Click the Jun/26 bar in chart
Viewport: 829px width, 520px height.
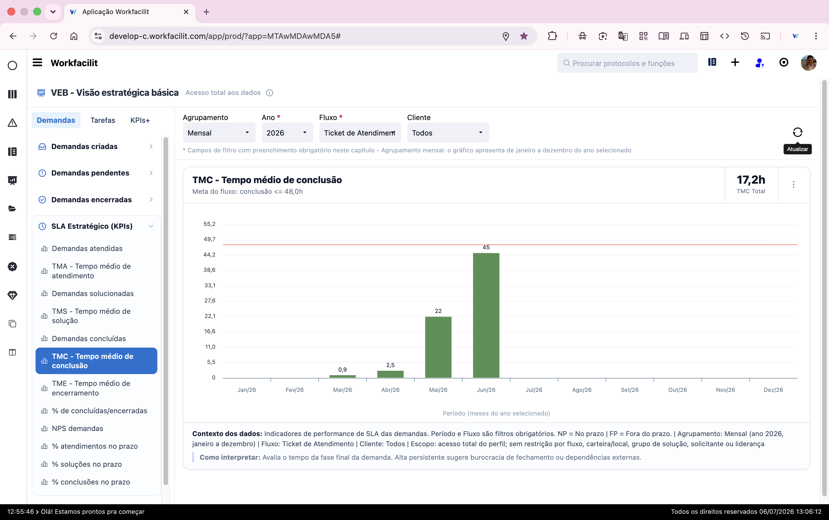[486, 315]
